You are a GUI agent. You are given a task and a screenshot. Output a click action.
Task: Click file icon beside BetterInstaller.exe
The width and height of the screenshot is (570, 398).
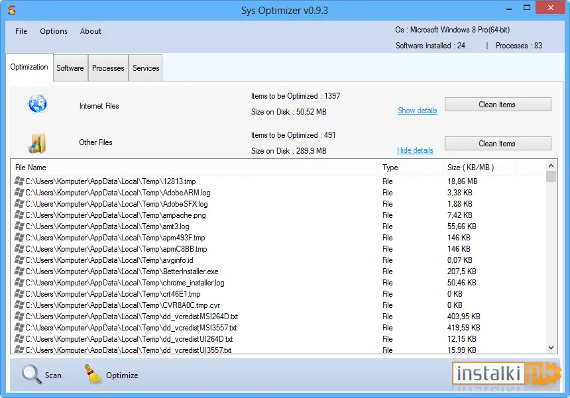pos(19,271)
